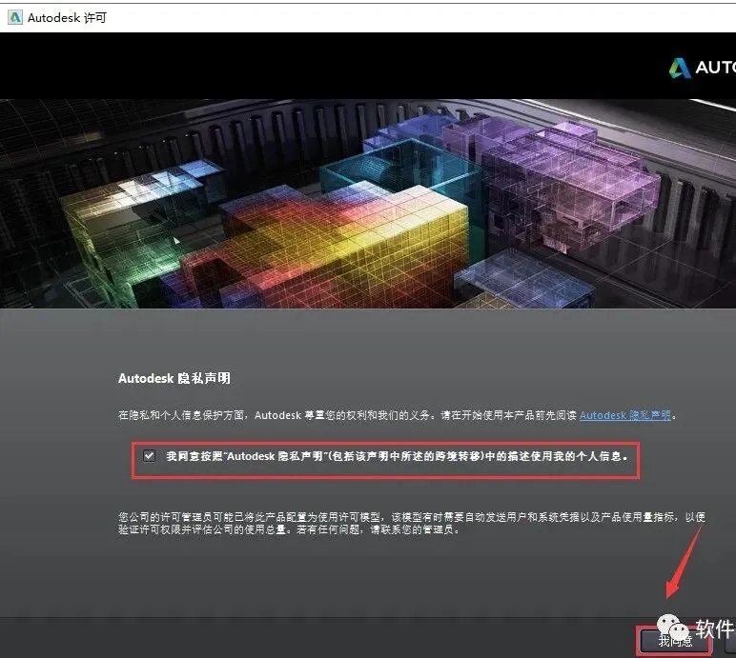Click the colorful 3D building model image
Viewport: 736px width, 658px height.
click(x=368, y=204)
